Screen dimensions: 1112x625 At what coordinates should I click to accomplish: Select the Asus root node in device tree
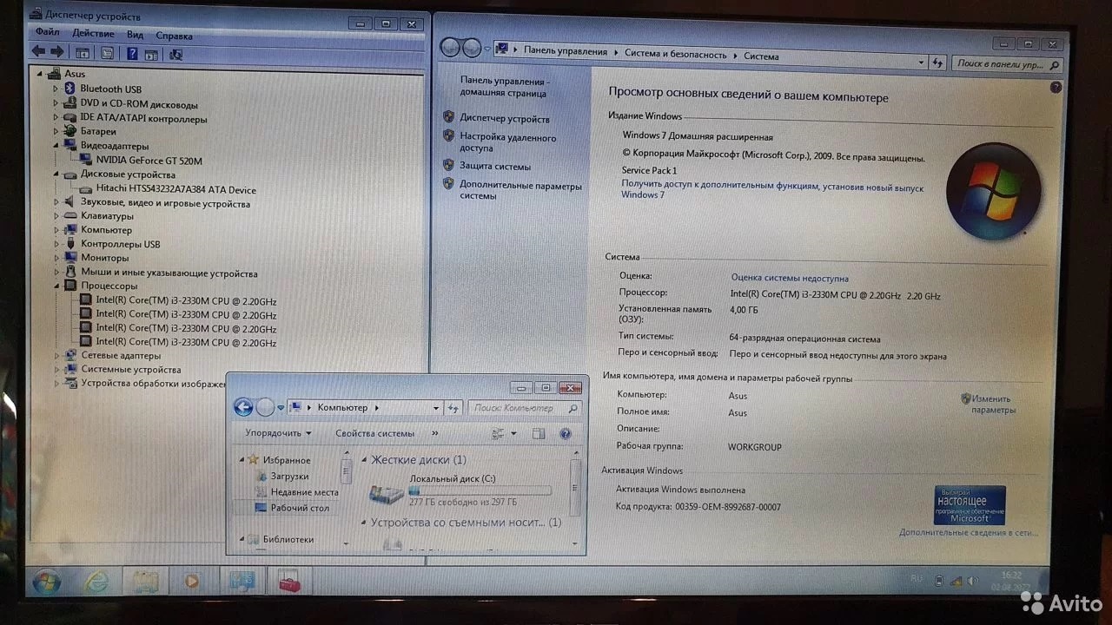tap(75, 75)
